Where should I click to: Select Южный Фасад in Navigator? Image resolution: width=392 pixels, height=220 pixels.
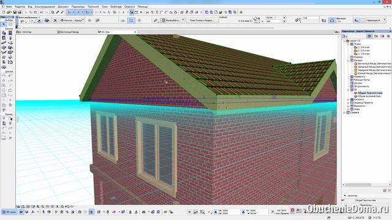pos(373,73)
